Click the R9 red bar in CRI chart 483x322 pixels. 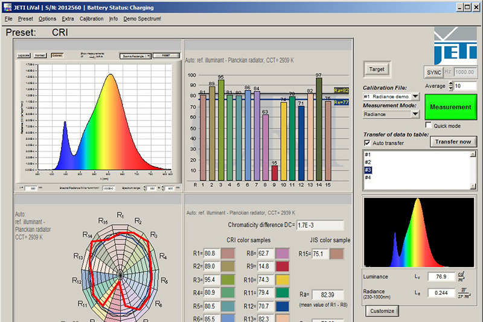[x=275, y=173]
